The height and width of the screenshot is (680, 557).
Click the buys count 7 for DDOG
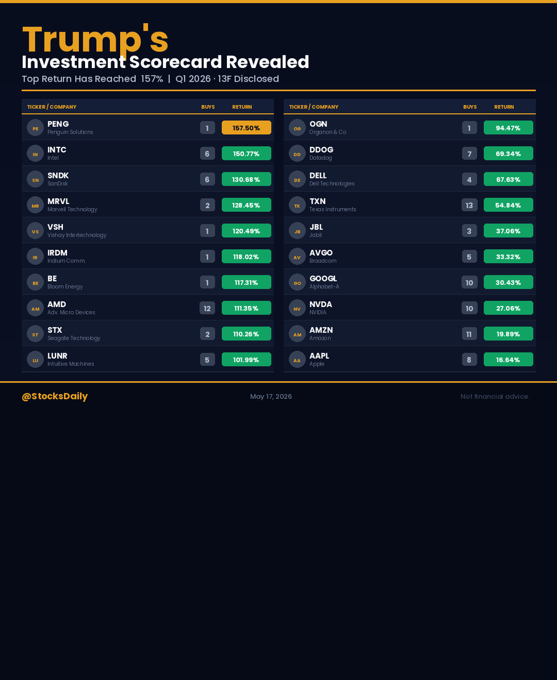point(469,154)
